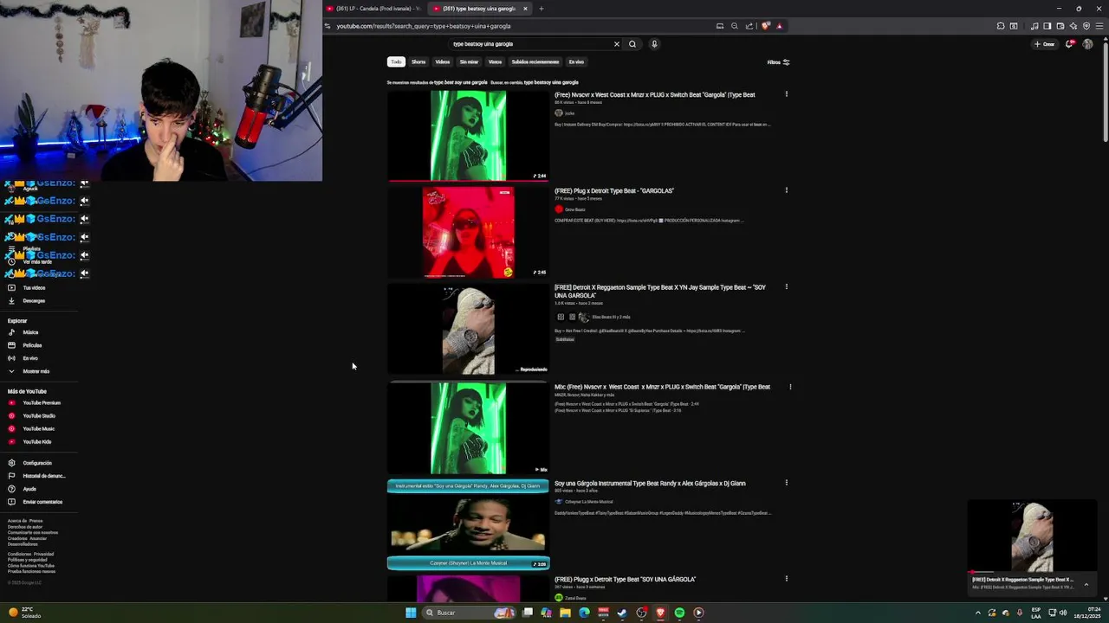
Task: Start voice search with microphone icon
Action: pos(654,44)
